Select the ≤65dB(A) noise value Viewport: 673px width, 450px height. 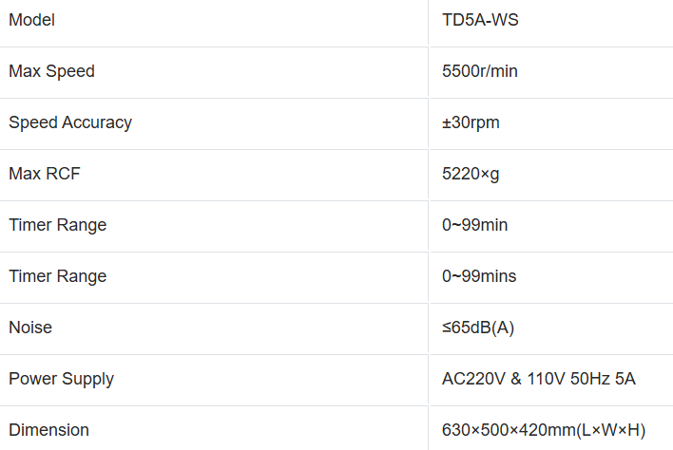pyautogui.click(x=478, y=328)
